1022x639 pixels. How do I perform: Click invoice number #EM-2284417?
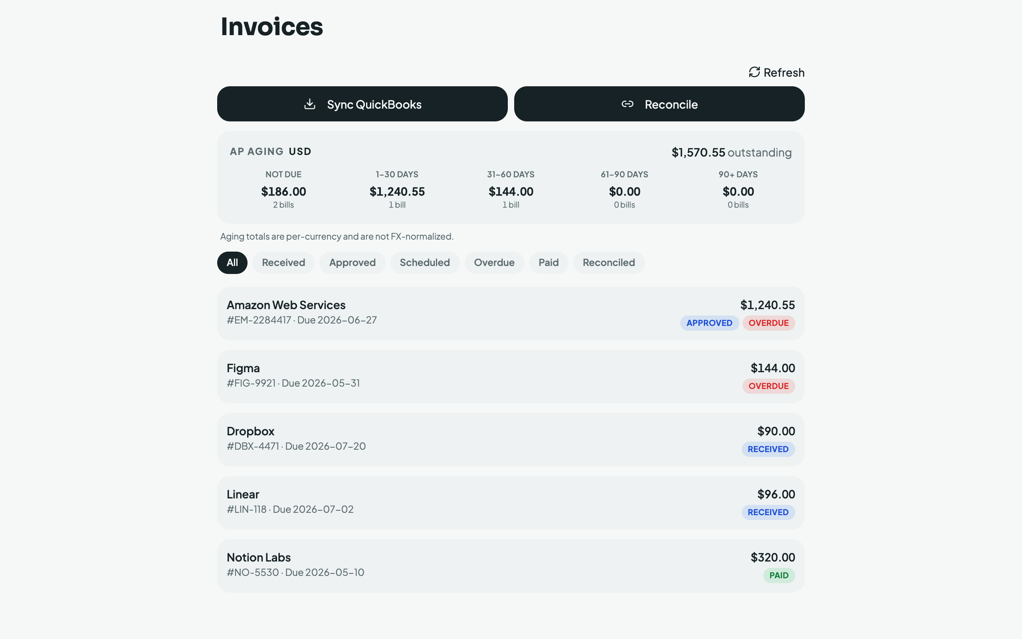click(x=259, y=320)
